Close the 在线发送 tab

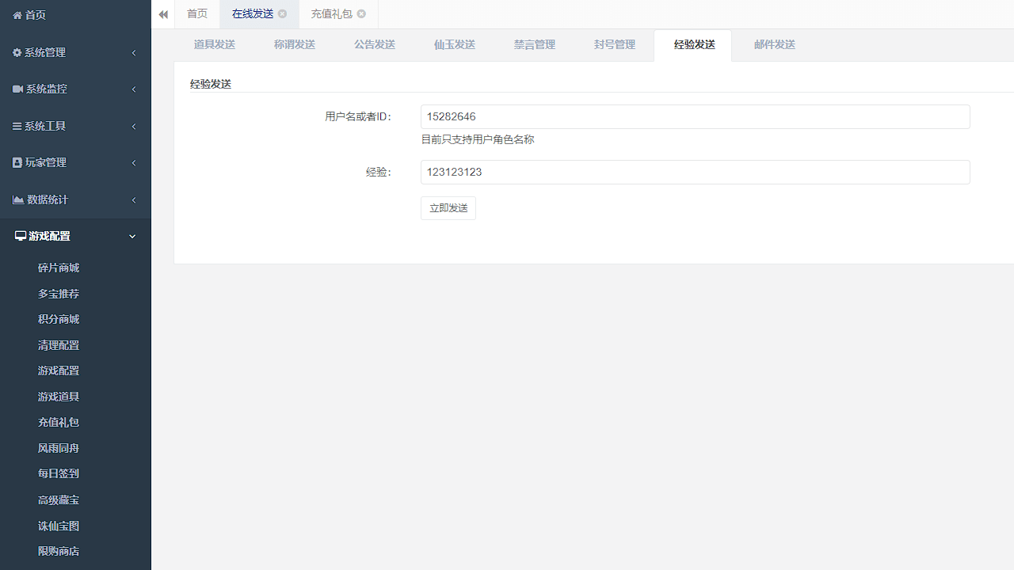coord(282,13)
